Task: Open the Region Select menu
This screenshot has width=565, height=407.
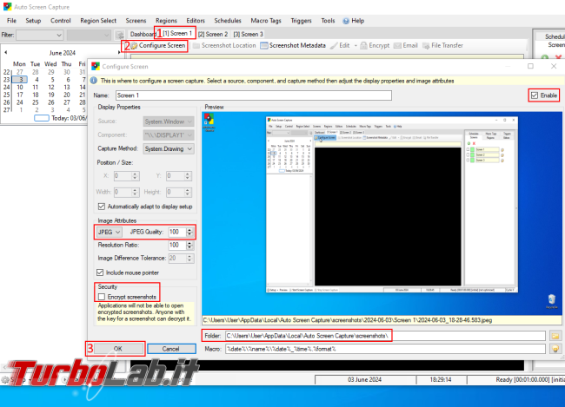Action: pos(98,21)
